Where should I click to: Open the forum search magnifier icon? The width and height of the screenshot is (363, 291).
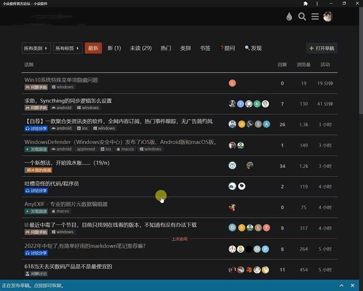(x=302, y=17)
